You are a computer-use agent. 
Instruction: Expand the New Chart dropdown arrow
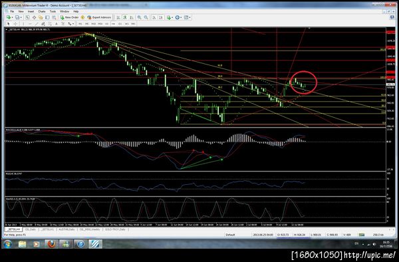[12, 17]
